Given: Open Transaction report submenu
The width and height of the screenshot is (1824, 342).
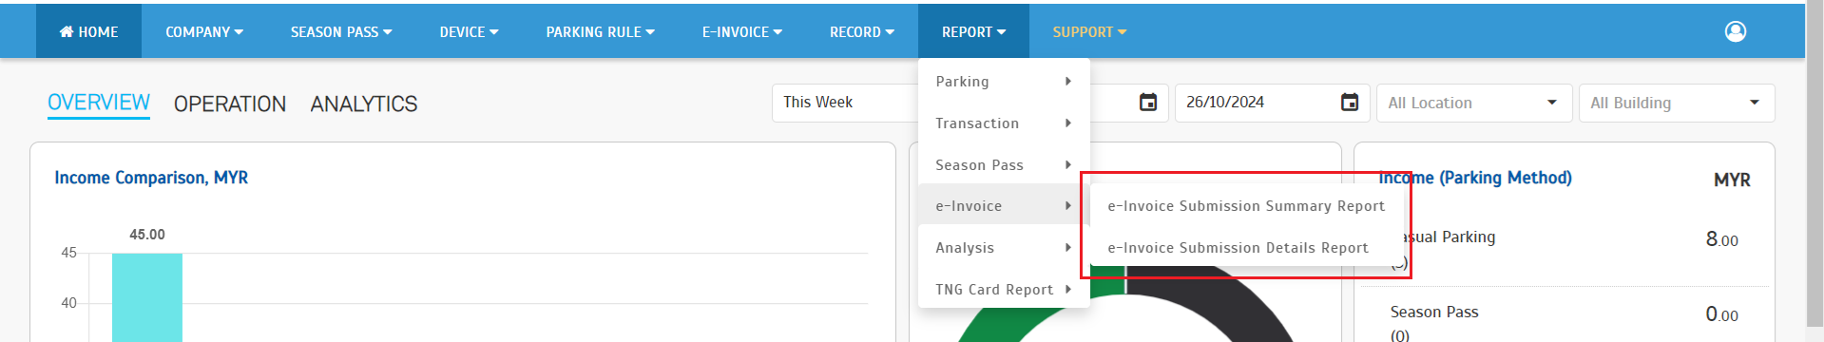Looking at the screenshot, I should (x=1004, y=123).
